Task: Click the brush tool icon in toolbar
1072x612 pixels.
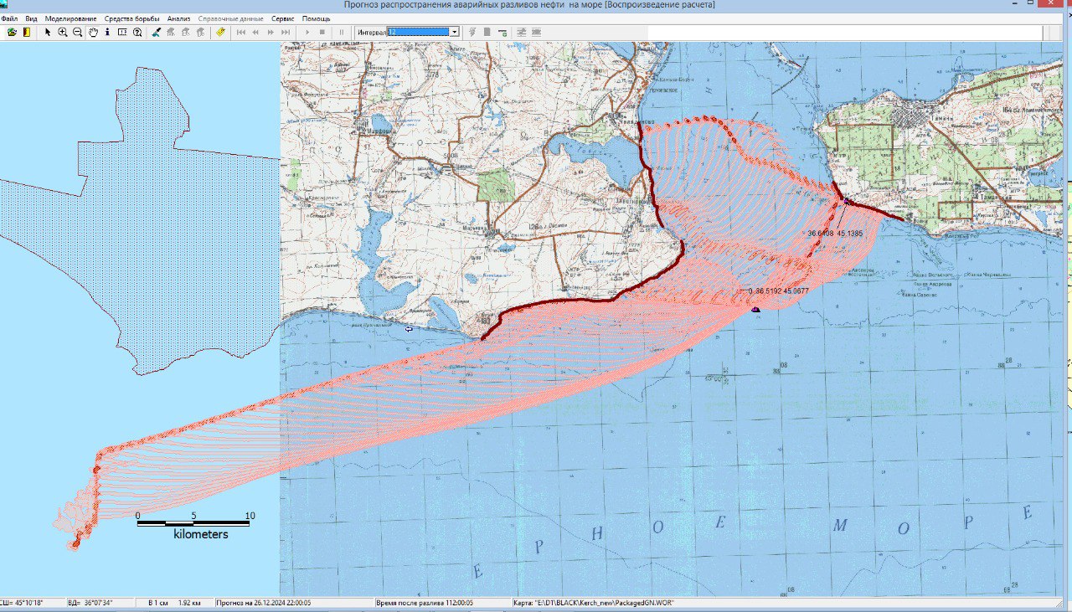Action: tap(157, 32)
